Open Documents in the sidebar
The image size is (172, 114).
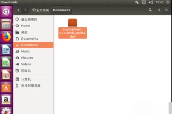click(33, 38)
